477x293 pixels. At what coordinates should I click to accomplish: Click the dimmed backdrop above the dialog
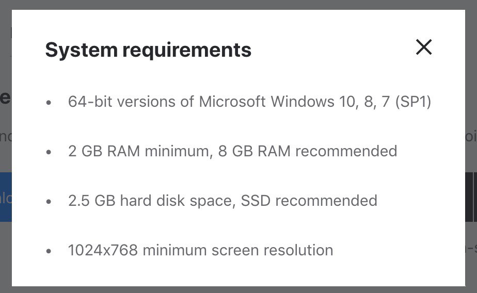point(239,5)
